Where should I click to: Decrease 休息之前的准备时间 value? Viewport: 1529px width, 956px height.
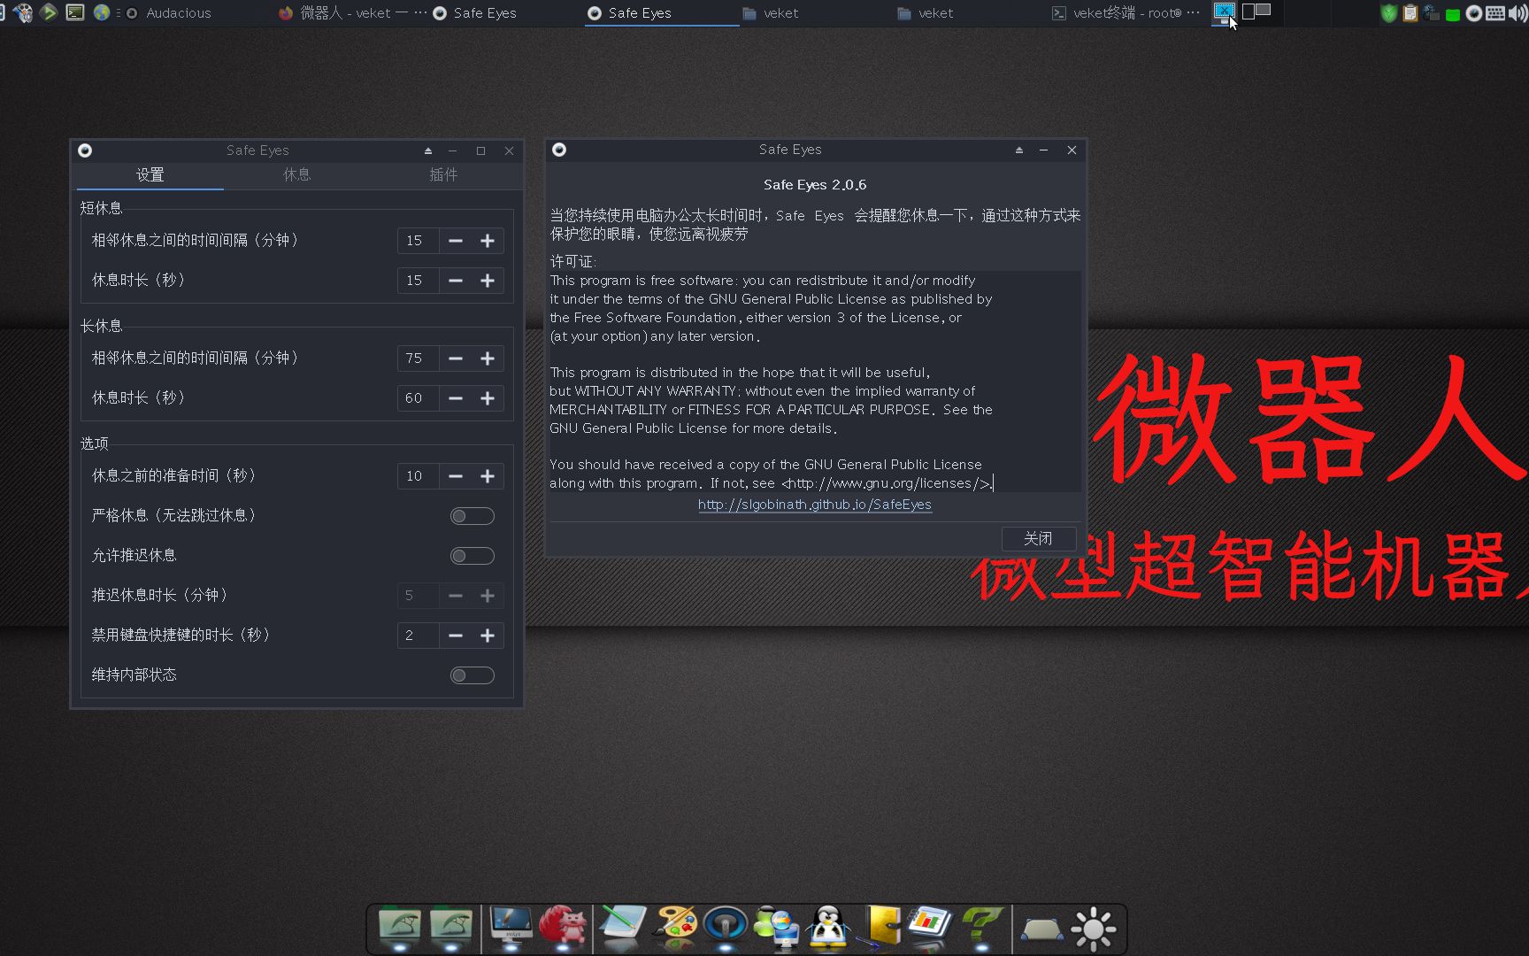(x=456, y=476)
